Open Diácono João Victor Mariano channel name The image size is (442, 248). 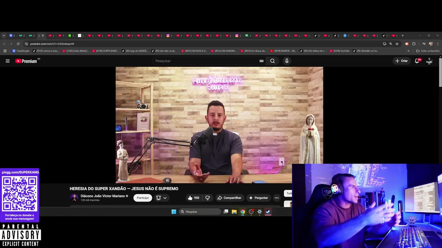[x=103, y=196]
